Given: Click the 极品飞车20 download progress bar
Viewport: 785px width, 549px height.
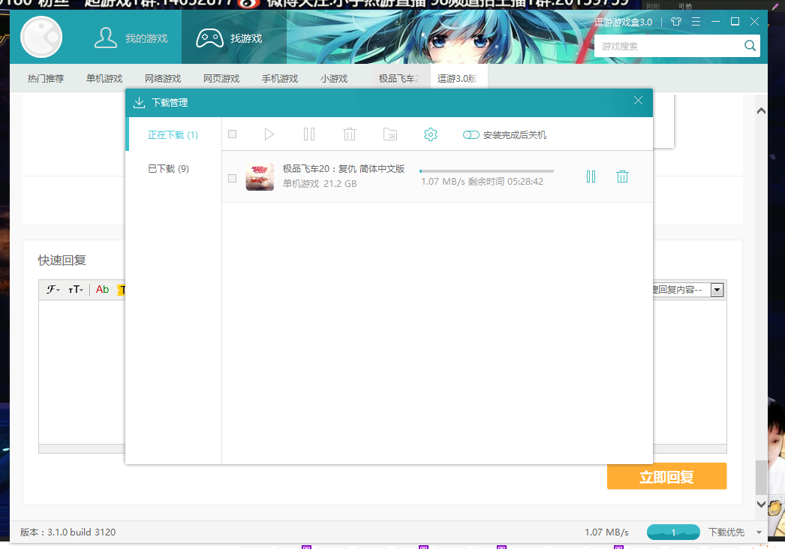Looking at the screenshot, I should coord(486,171).
